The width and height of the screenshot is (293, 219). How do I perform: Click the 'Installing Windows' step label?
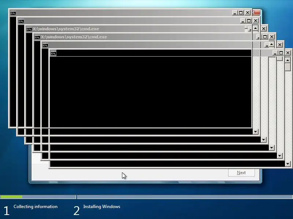102,207
